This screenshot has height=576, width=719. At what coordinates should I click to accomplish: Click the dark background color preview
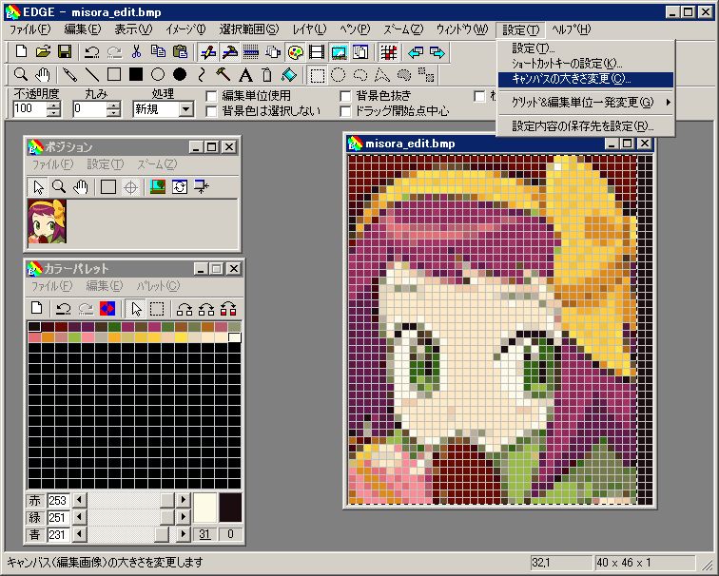click(x=230, y=508)
